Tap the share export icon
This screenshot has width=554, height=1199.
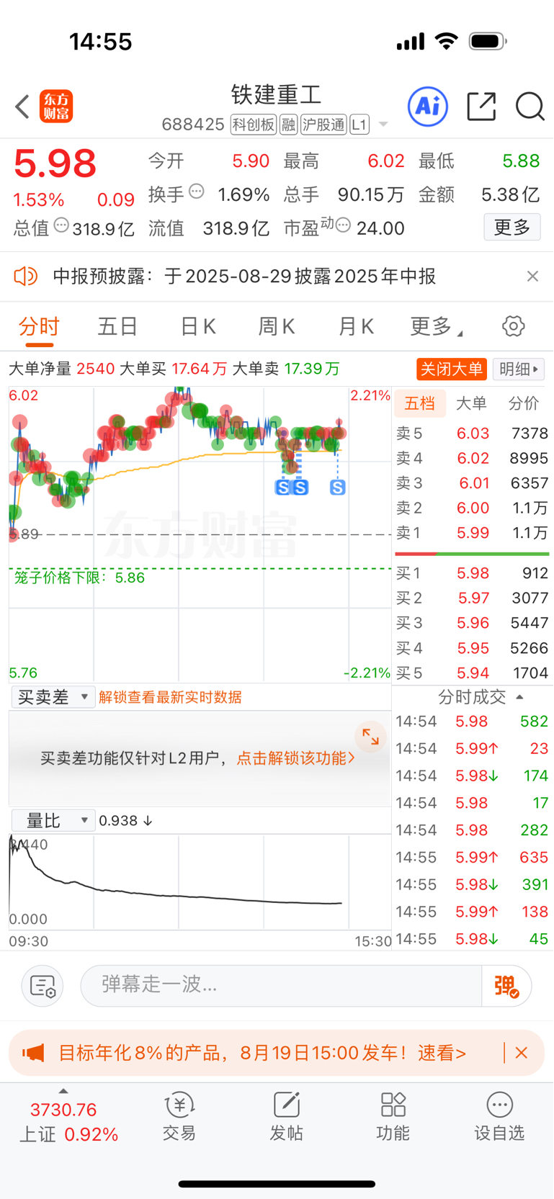[481, 107]
